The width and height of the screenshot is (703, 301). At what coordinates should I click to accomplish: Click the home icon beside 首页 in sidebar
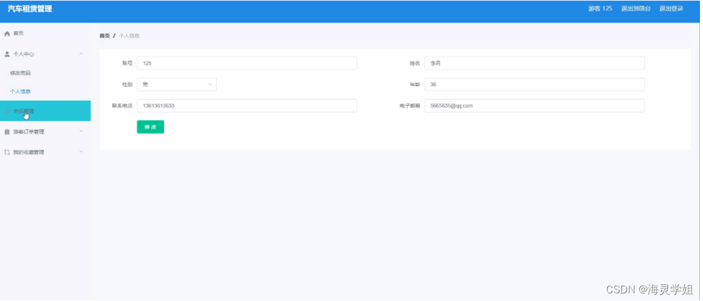click(7, 34)
